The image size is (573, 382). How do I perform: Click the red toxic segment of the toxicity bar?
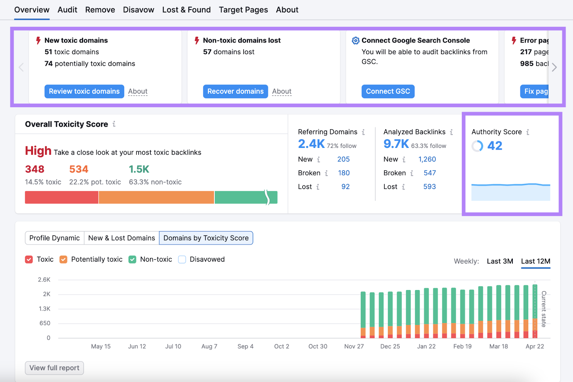(x=61, y=197)
